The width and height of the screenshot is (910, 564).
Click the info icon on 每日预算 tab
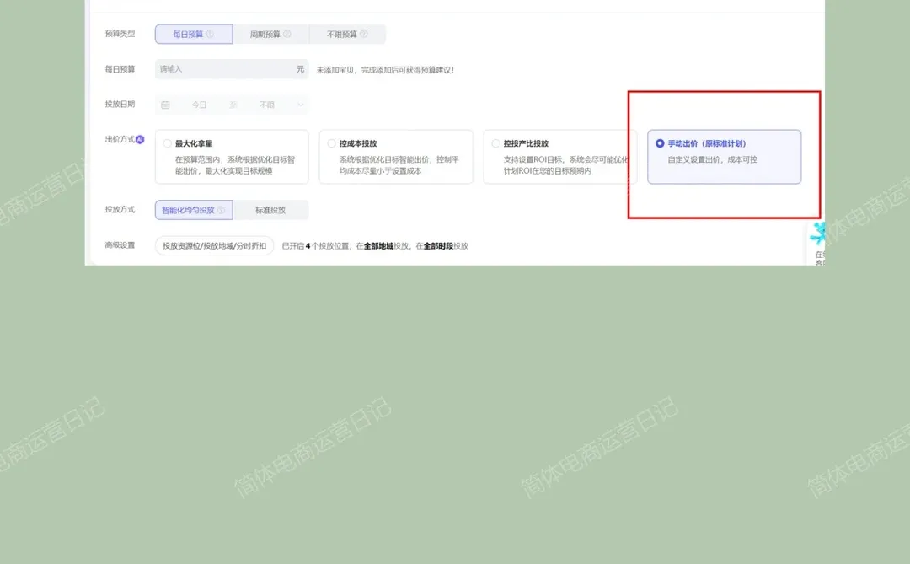click(211, 33)
